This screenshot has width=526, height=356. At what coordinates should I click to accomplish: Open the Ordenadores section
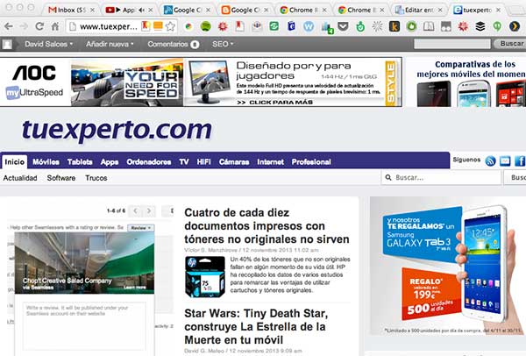[149, 161]
